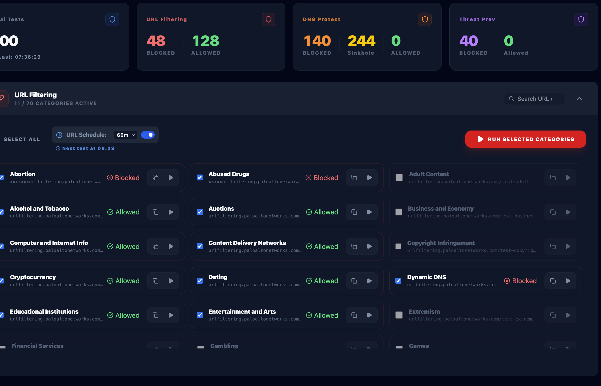The height and width of the screenshot is (386, 601).
Task: Copy the Content Delivery Networks URL
Action: (354, 246)
